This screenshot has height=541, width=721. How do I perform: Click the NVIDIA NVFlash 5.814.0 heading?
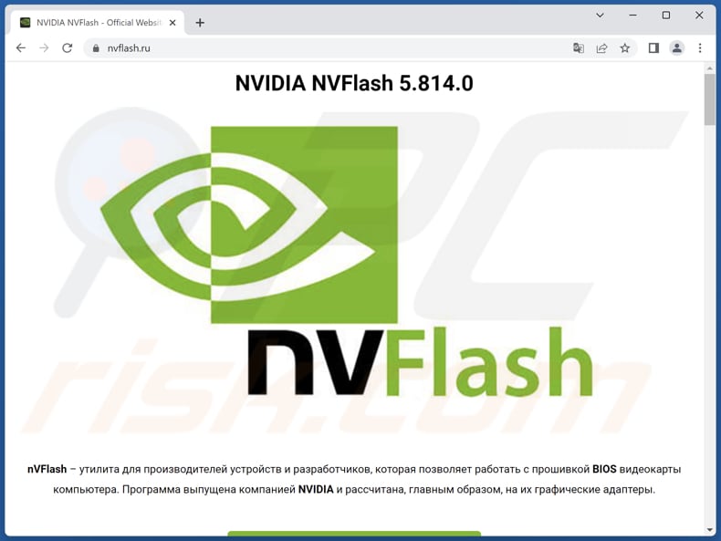tap(354, 83)
